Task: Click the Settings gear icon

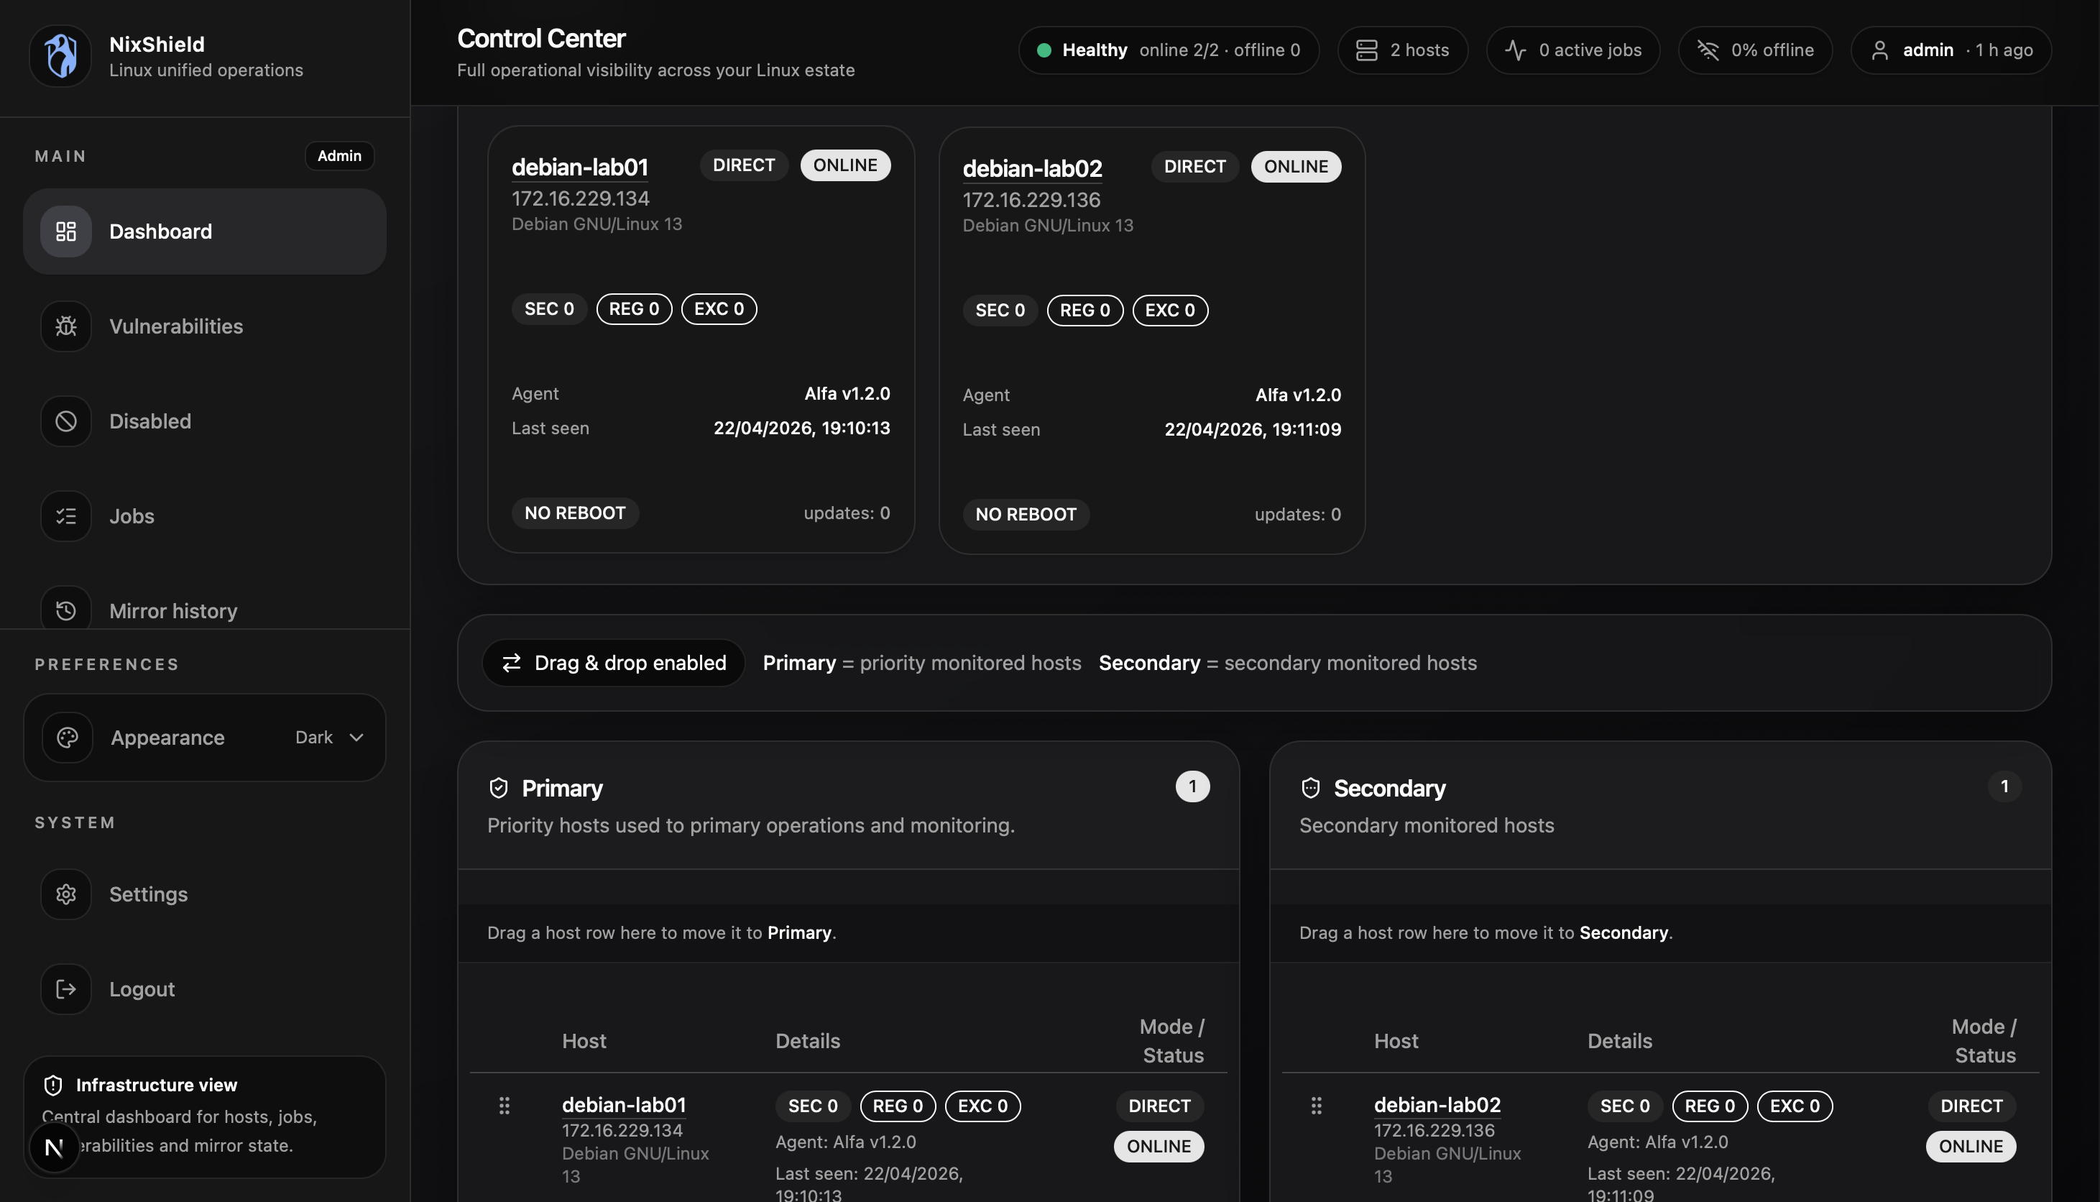Action: [66, 894]
